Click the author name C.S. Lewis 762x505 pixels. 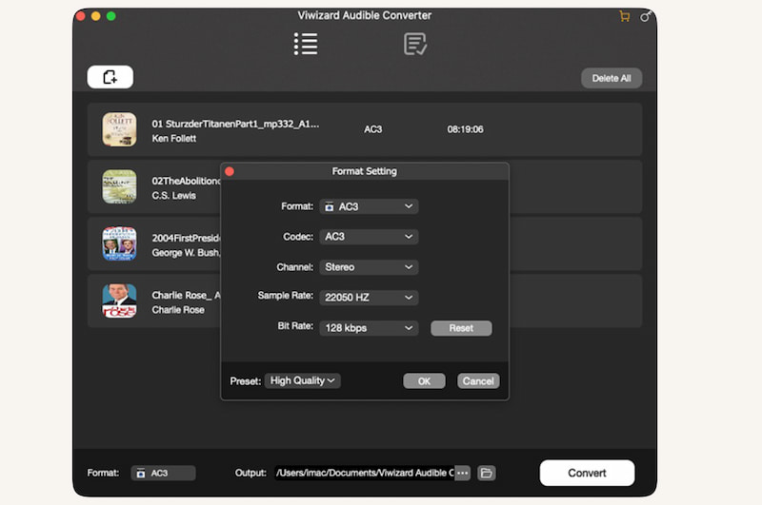tap(174, 196)
